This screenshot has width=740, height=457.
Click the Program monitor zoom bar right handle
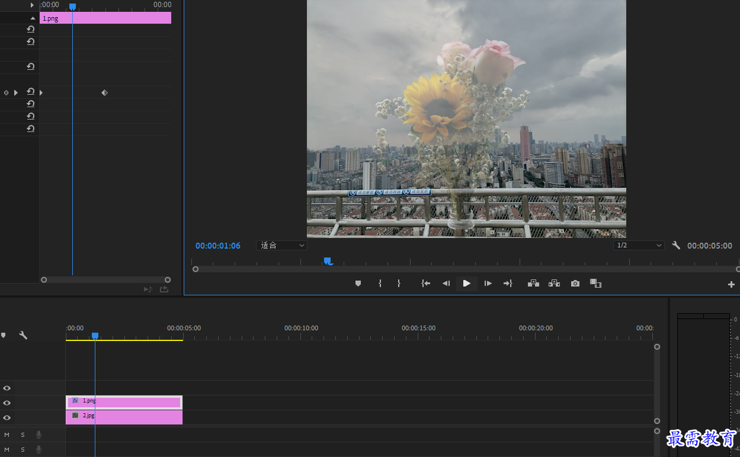coord(736,269)
